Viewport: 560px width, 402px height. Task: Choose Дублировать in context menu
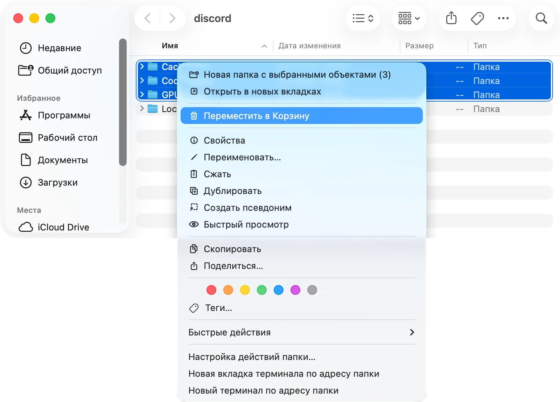[x=302, y=191]
